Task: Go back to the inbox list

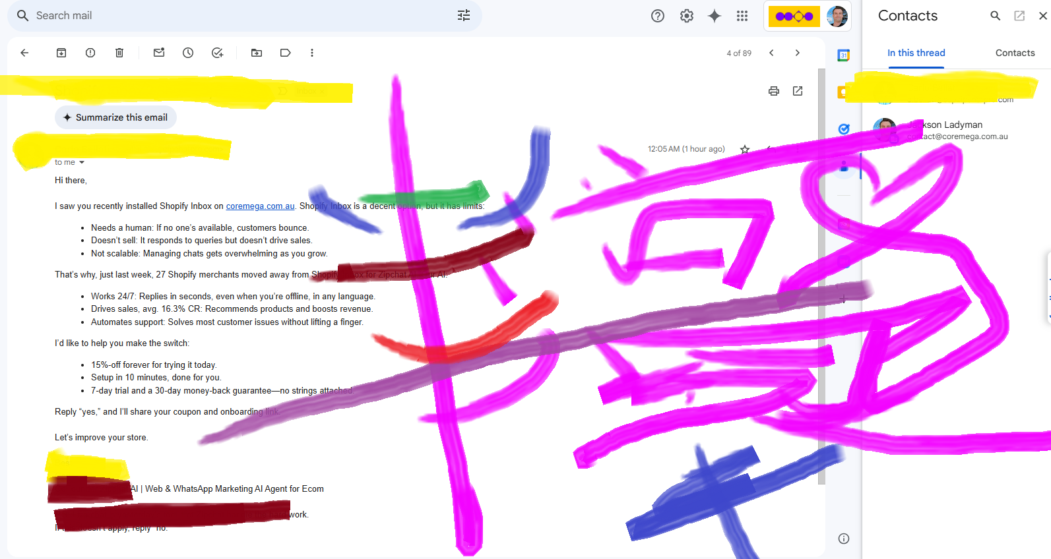Action: [24, 53]
